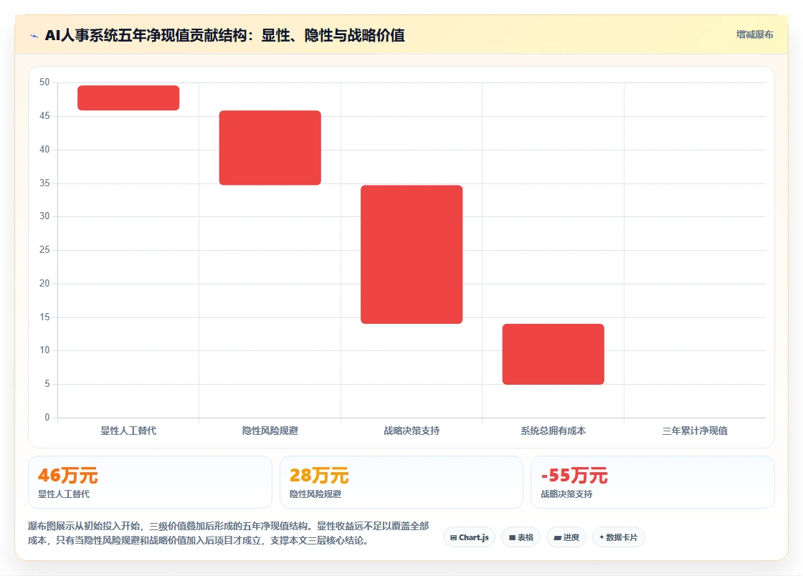Click the y-axis value 50
Image resolution: width=803 pixels, height=576 pixels.
coord(44,82)
